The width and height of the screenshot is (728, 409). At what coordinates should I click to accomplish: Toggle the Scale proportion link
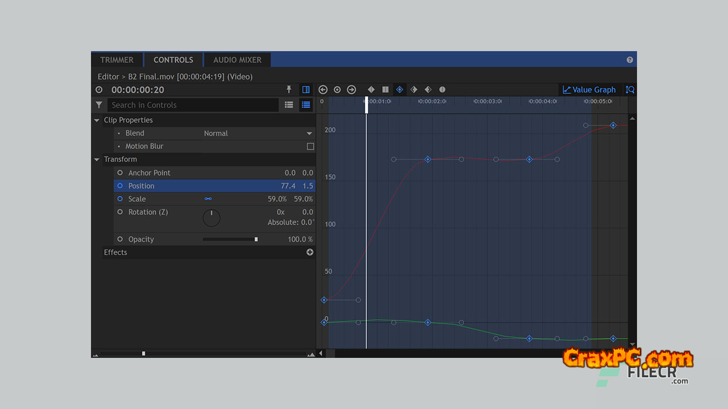click(x=208, y=199)
